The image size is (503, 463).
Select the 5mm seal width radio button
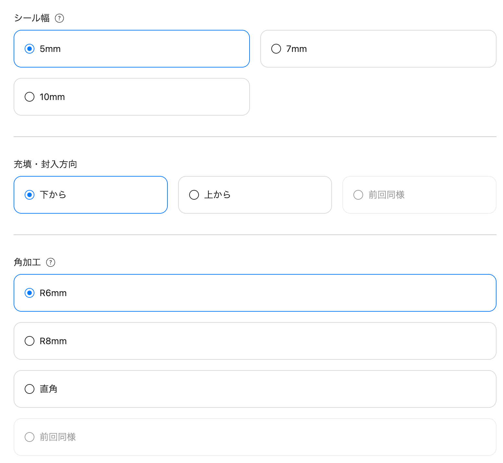click(30, 49)
